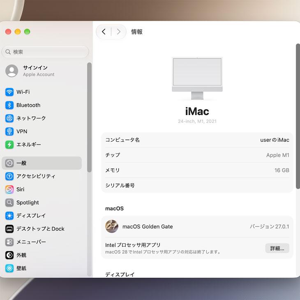The height and width of the screenshot is (300, 300).
Task: Click the Apple Account avatar icon
Action: click(x=12, y=71)
